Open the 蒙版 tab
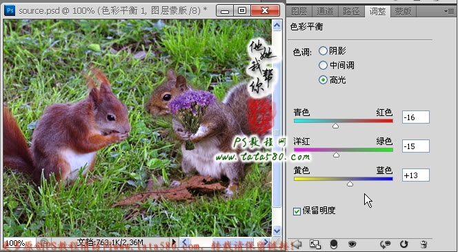Image resolution: width=458 pixels, height=252 pixels. (403, 12)
